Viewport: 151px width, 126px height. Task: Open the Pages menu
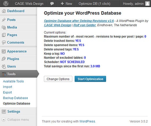pos(12,35)
